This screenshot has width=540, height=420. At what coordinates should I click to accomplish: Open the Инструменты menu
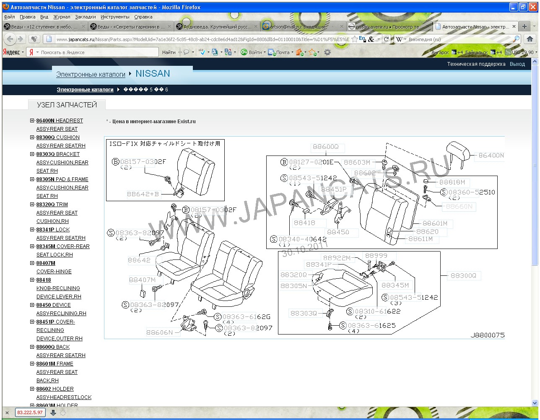tap(115, 17)
